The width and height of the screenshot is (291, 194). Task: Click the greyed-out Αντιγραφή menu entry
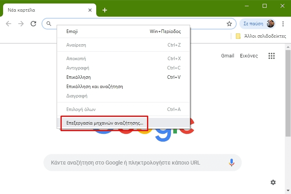pos(123,68)
